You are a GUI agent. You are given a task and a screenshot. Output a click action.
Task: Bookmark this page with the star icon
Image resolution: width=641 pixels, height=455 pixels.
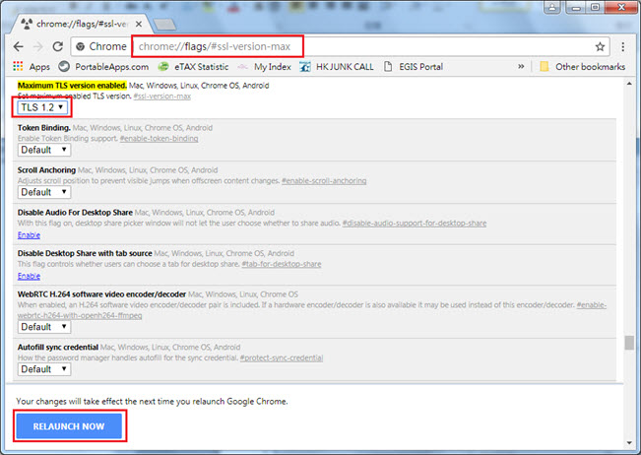(x=600, y=46)
